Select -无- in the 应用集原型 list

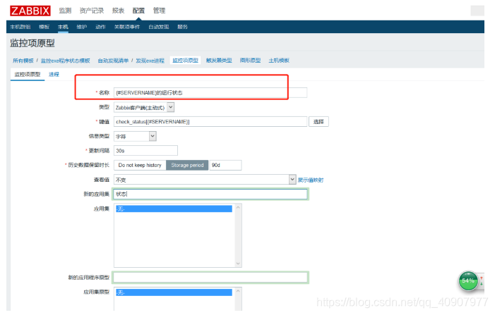(x=174, y=292)
